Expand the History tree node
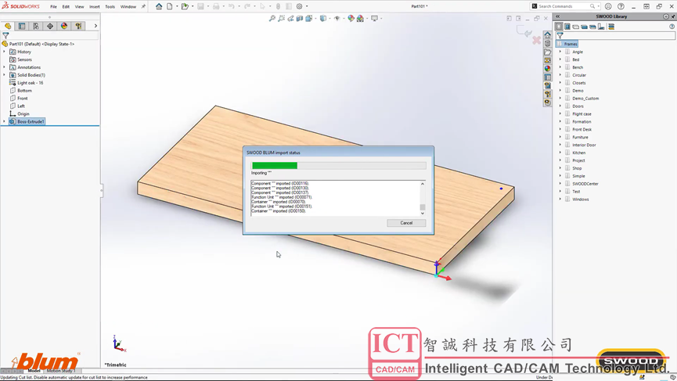677x381 pixels. tap(5, 52)
